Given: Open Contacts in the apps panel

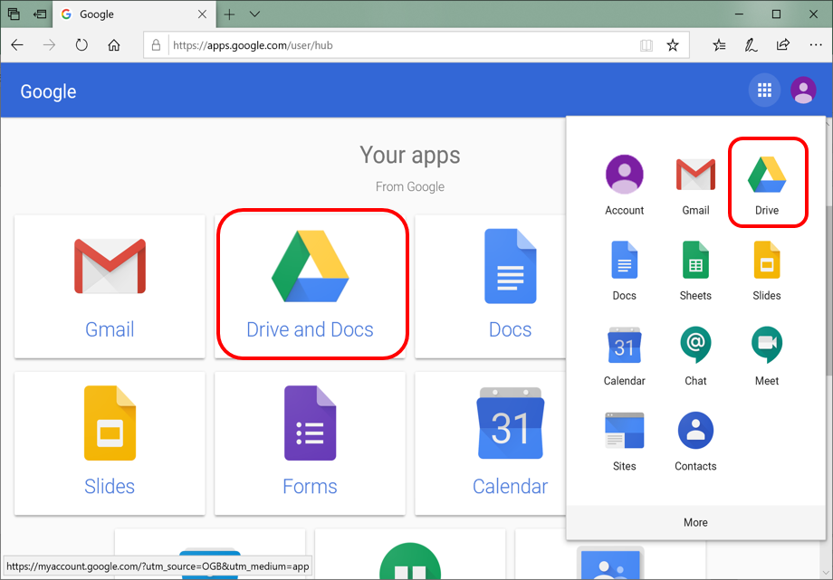Looking at the screenshot, I should pyautogui.click(x=695, y=442).
